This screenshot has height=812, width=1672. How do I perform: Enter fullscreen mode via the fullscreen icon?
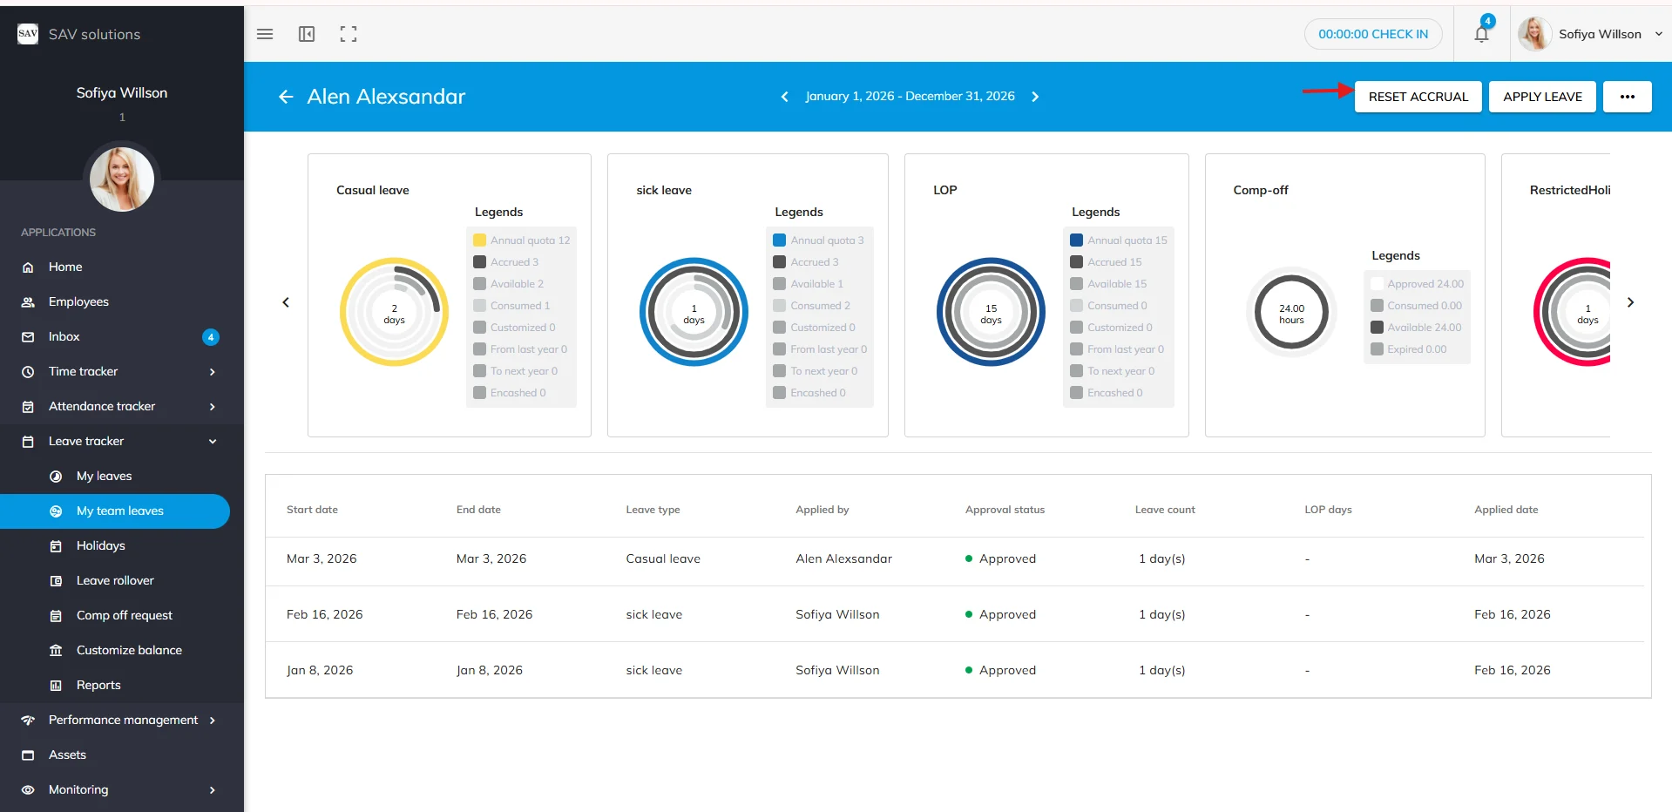pos(349,34)
